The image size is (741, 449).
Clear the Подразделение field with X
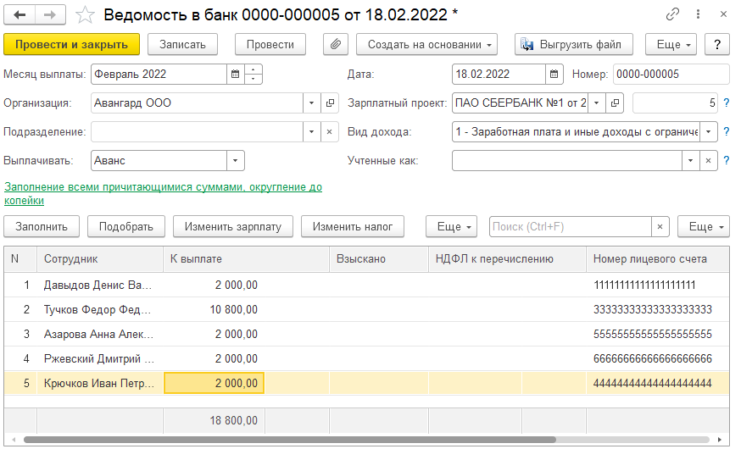pos(330,131)
